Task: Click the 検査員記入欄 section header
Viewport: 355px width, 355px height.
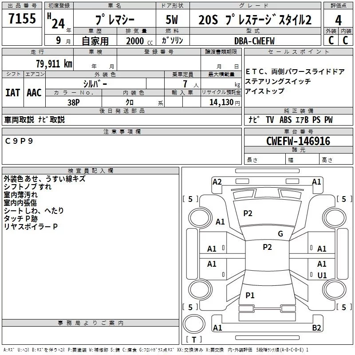Action: (x=91, y=171)
